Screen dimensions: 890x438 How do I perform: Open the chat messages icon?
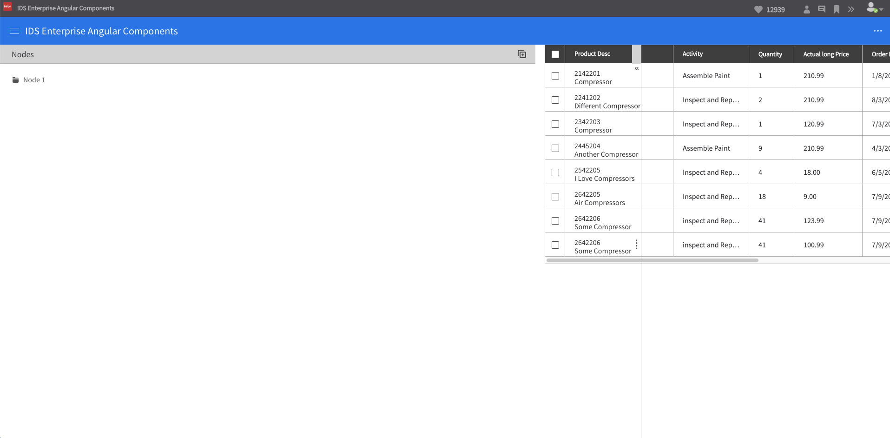(x=822, y=9)
